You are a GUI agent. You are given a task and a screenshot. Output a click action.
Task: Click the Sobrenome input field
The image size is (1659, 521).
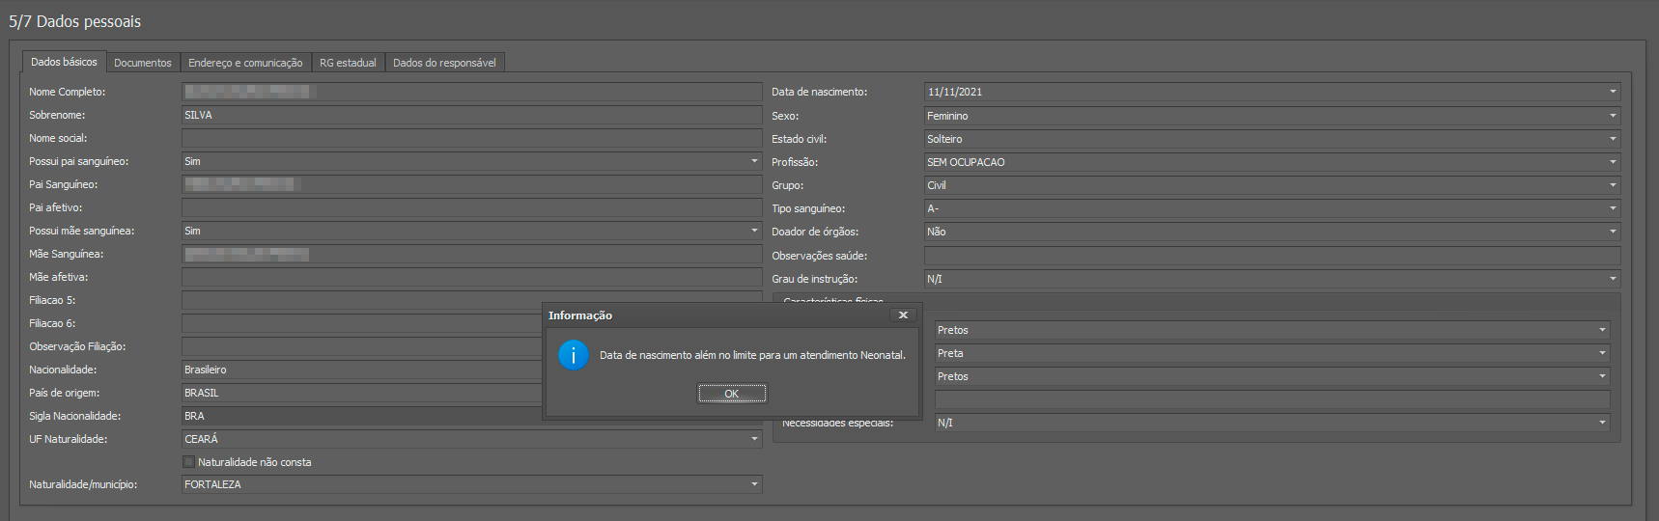[471, 115]
